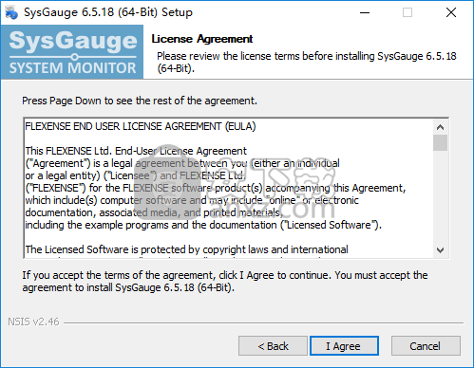Click the 'This FLEXENSE Ltd. End-User License' line

[x=136, y=151]
